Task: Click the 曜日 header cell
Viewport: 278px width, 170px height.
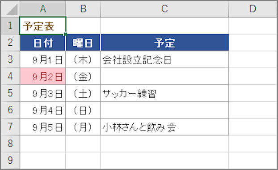Action: pos(83,43)
